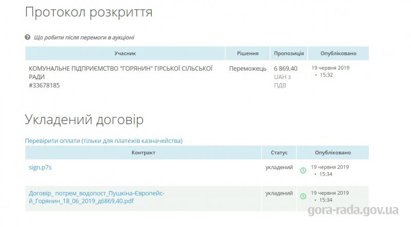Screen dimensions: 411x227
Task: Click the question mark help icon
Action: pos(28,37)
